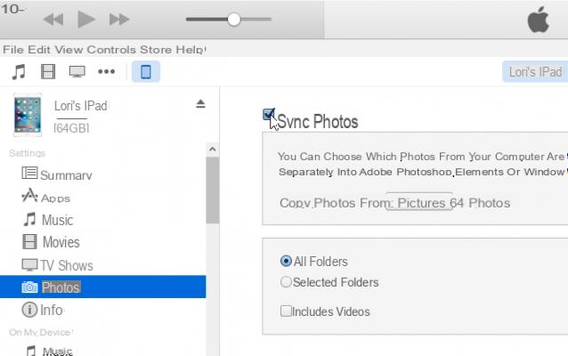Image resolution: width=568 pixels, height=356 pixels.
Task: Open the File menu
Action: click(13, 49)
